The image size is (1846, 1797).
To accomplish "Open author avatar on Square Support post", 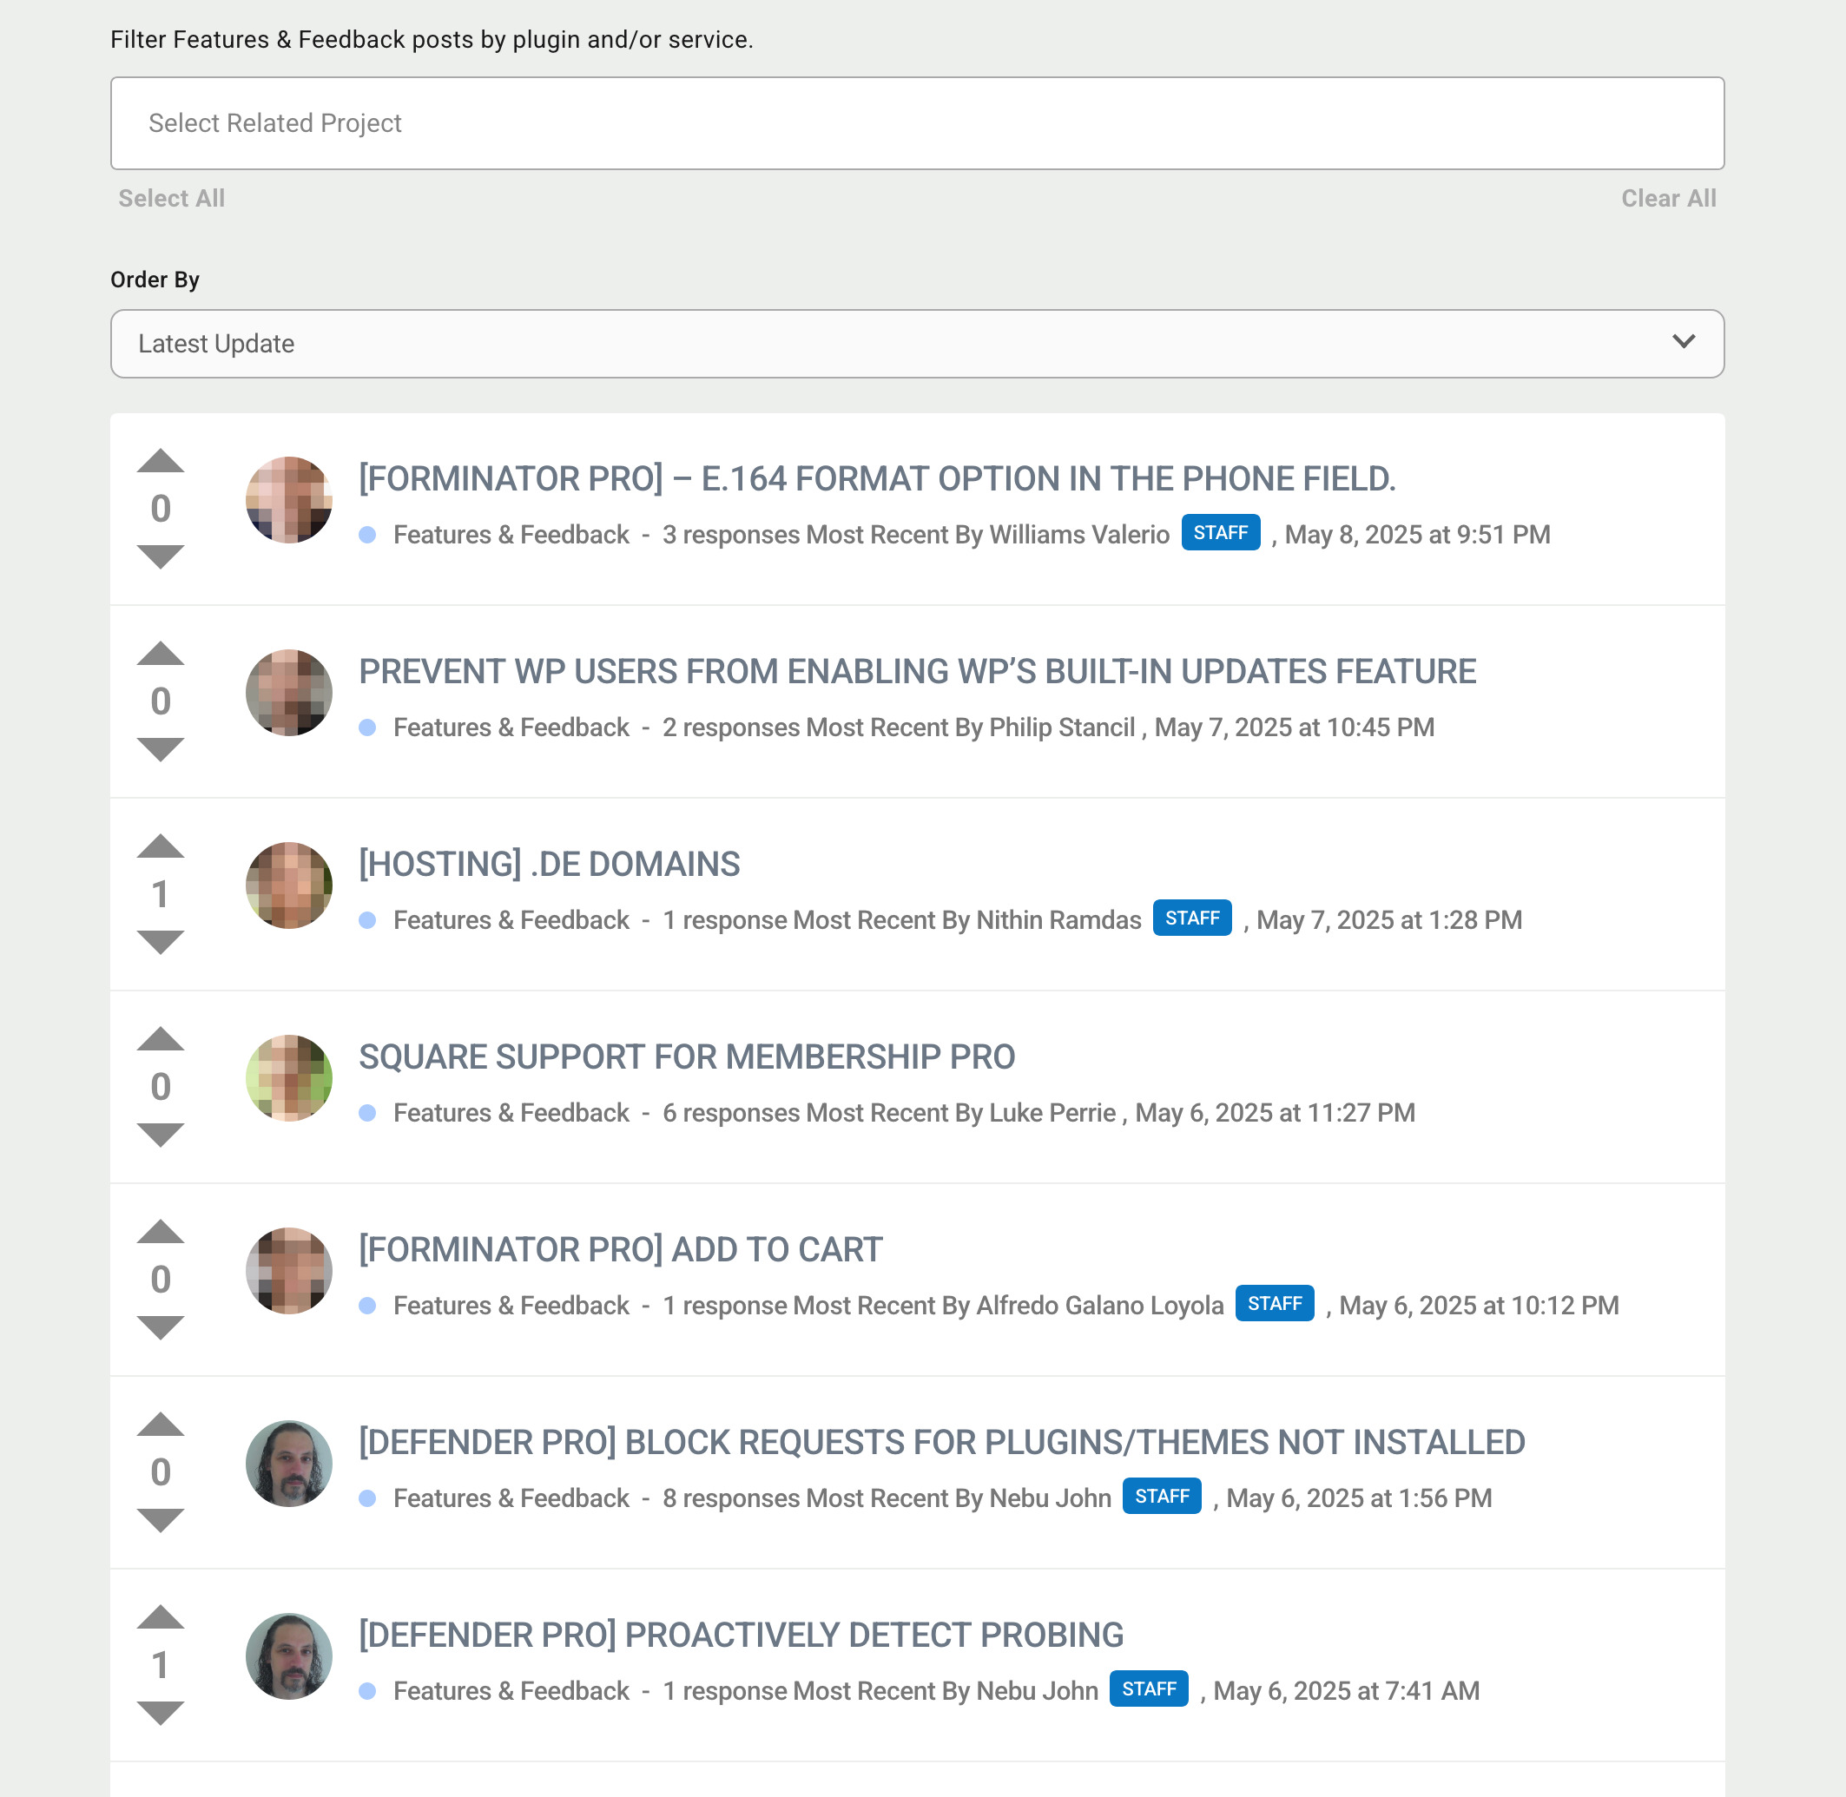I will pyautogui.click(x=289, y=1078).
